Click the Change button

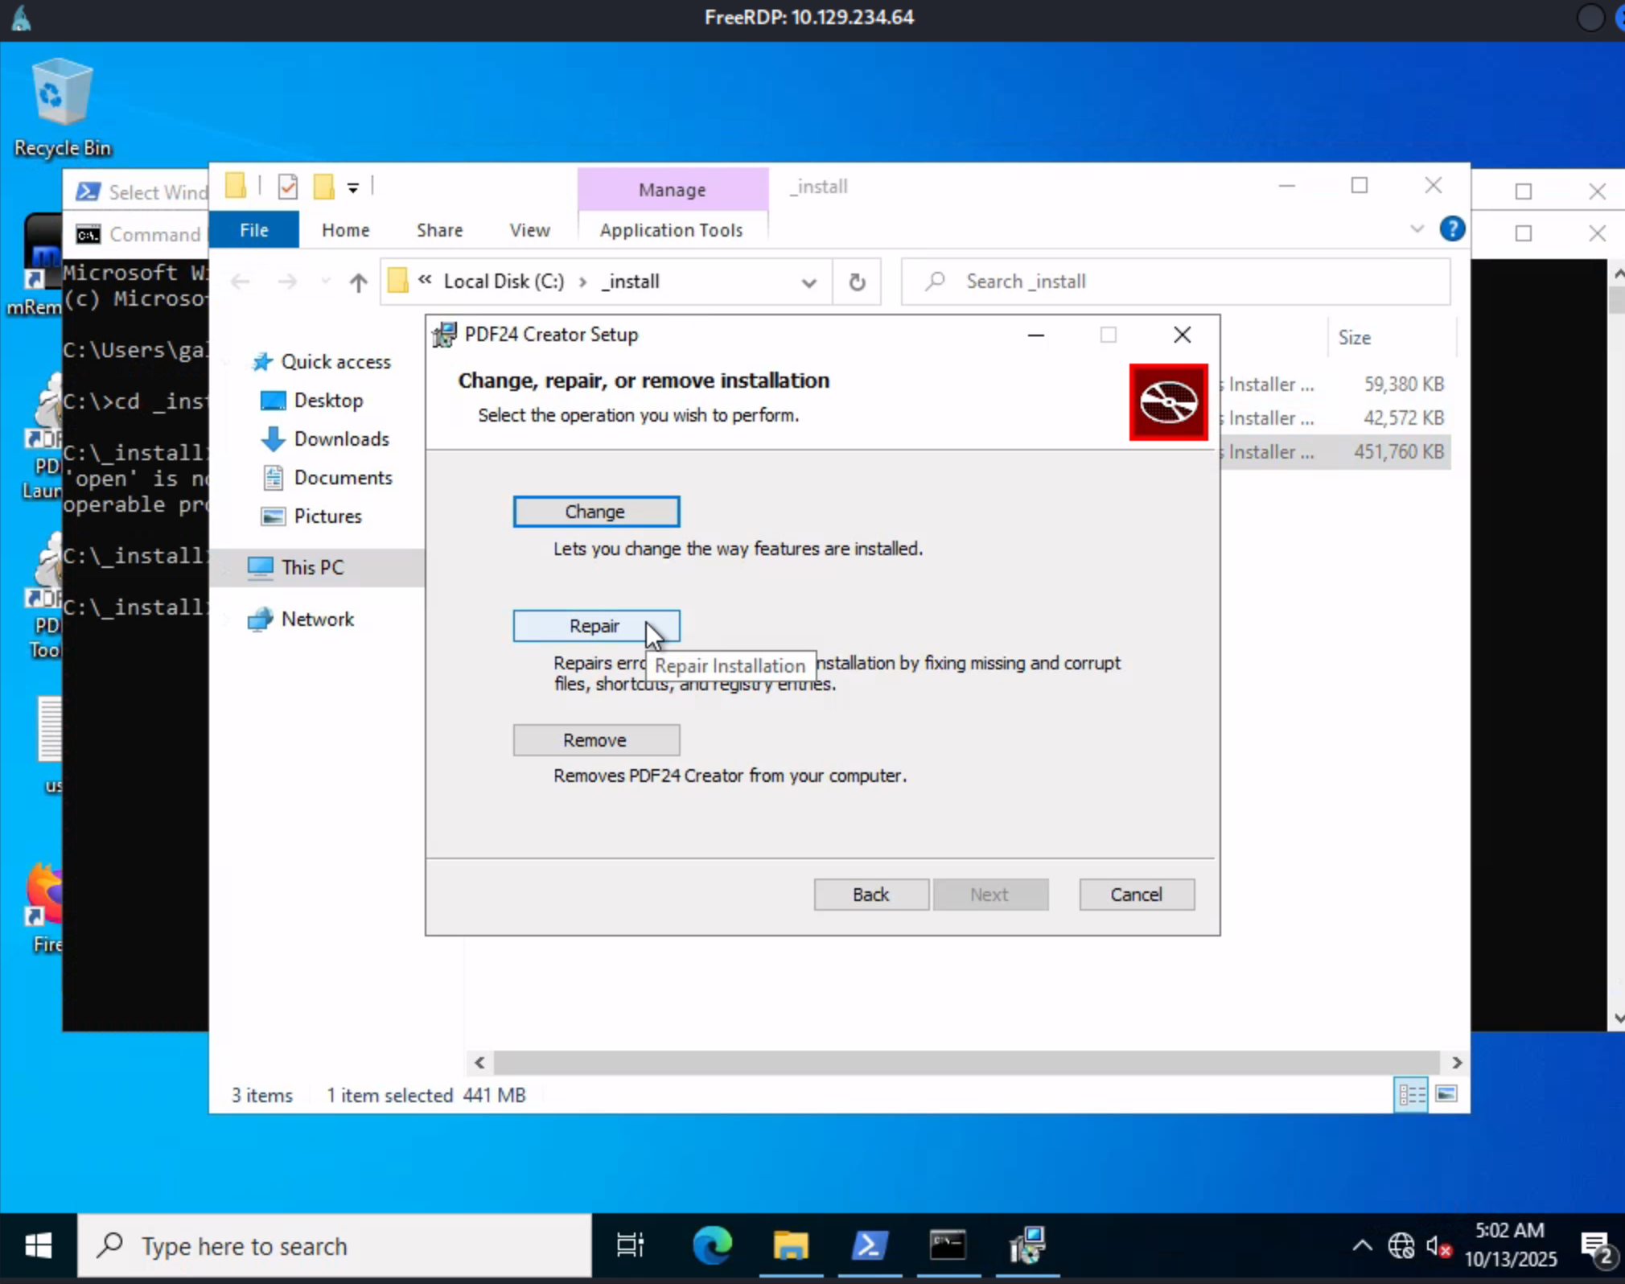(595, 512)
